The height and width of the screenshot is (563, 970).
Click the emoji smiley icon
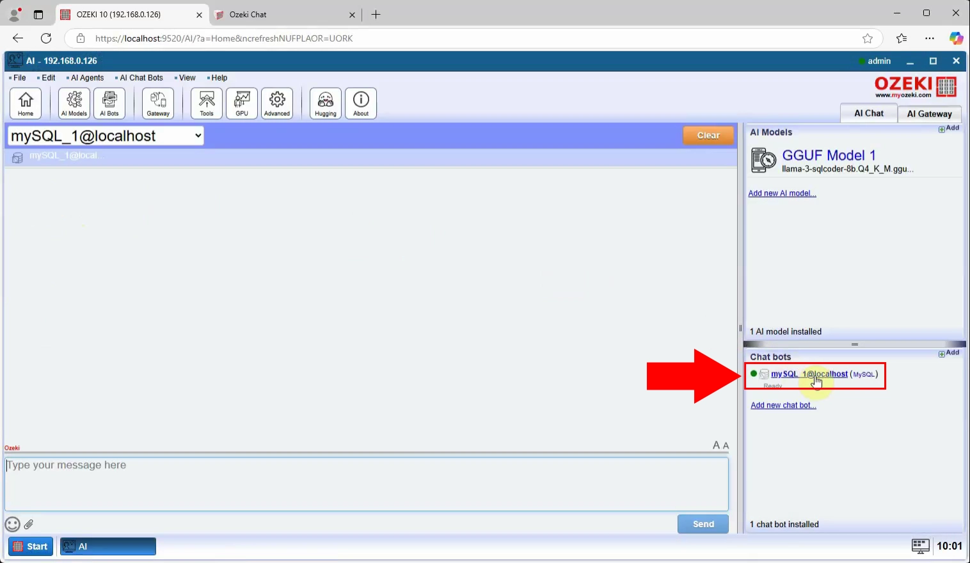12,525
